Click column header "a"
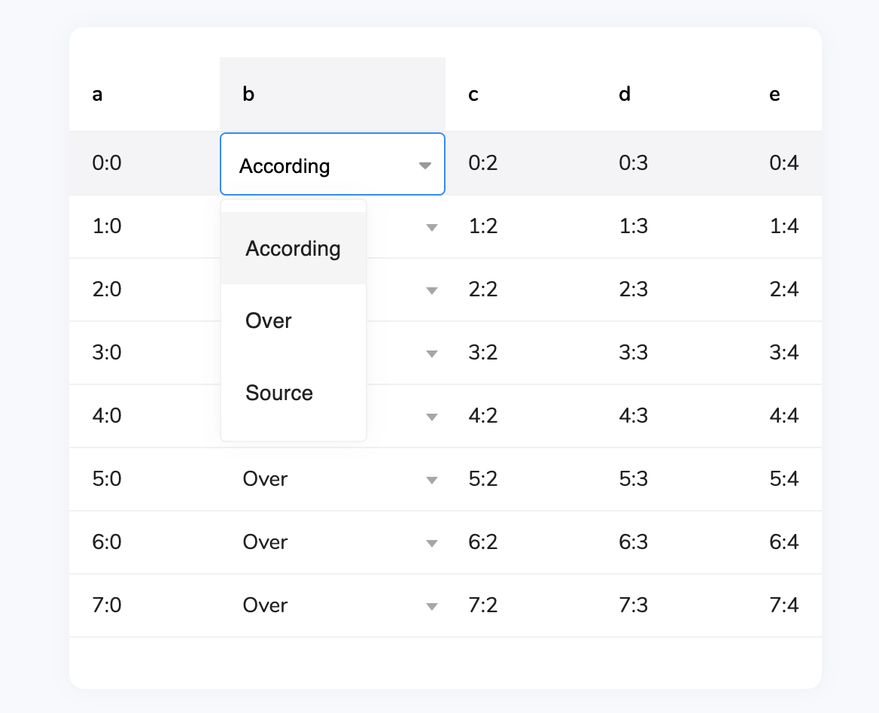The image size is (879, 713). (x=97, y=95)
